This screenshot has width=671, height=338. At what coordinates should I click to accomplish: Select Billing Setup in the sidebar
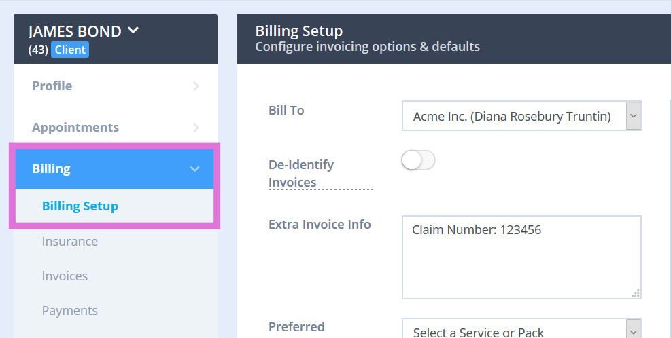tap(80, 206)
